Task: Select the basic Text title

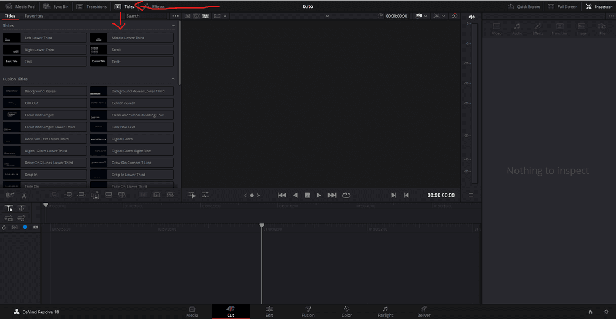Action: 45,61
